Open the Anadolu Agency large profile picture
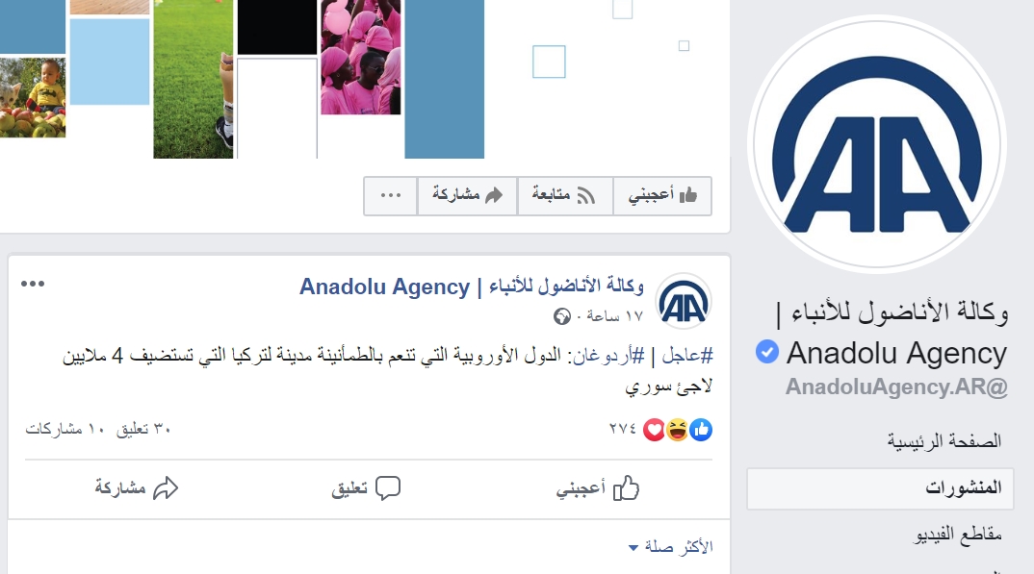This screenshot has width=1034, height=574. tap(877, 144)
